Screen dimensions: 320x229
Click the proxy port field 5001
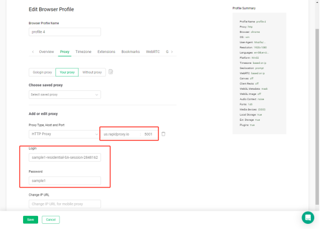[x=150, y=134]
